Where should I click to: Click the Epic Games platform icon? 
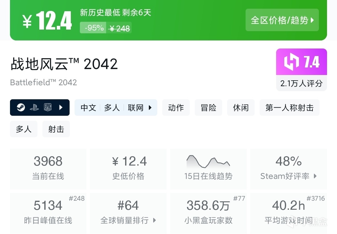[x=47, y=107]
